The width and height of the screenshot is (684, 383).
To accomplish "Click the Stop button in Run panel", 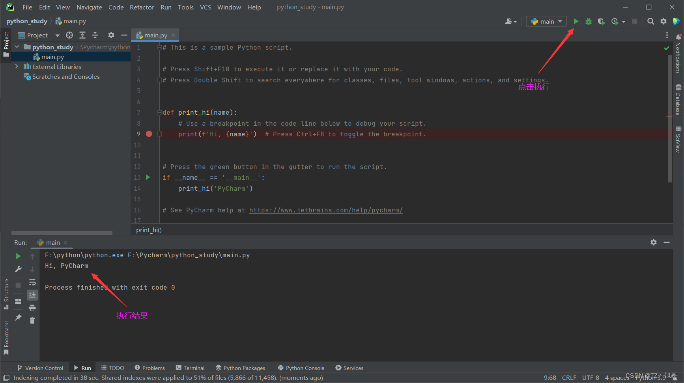I will coord(18,285).
